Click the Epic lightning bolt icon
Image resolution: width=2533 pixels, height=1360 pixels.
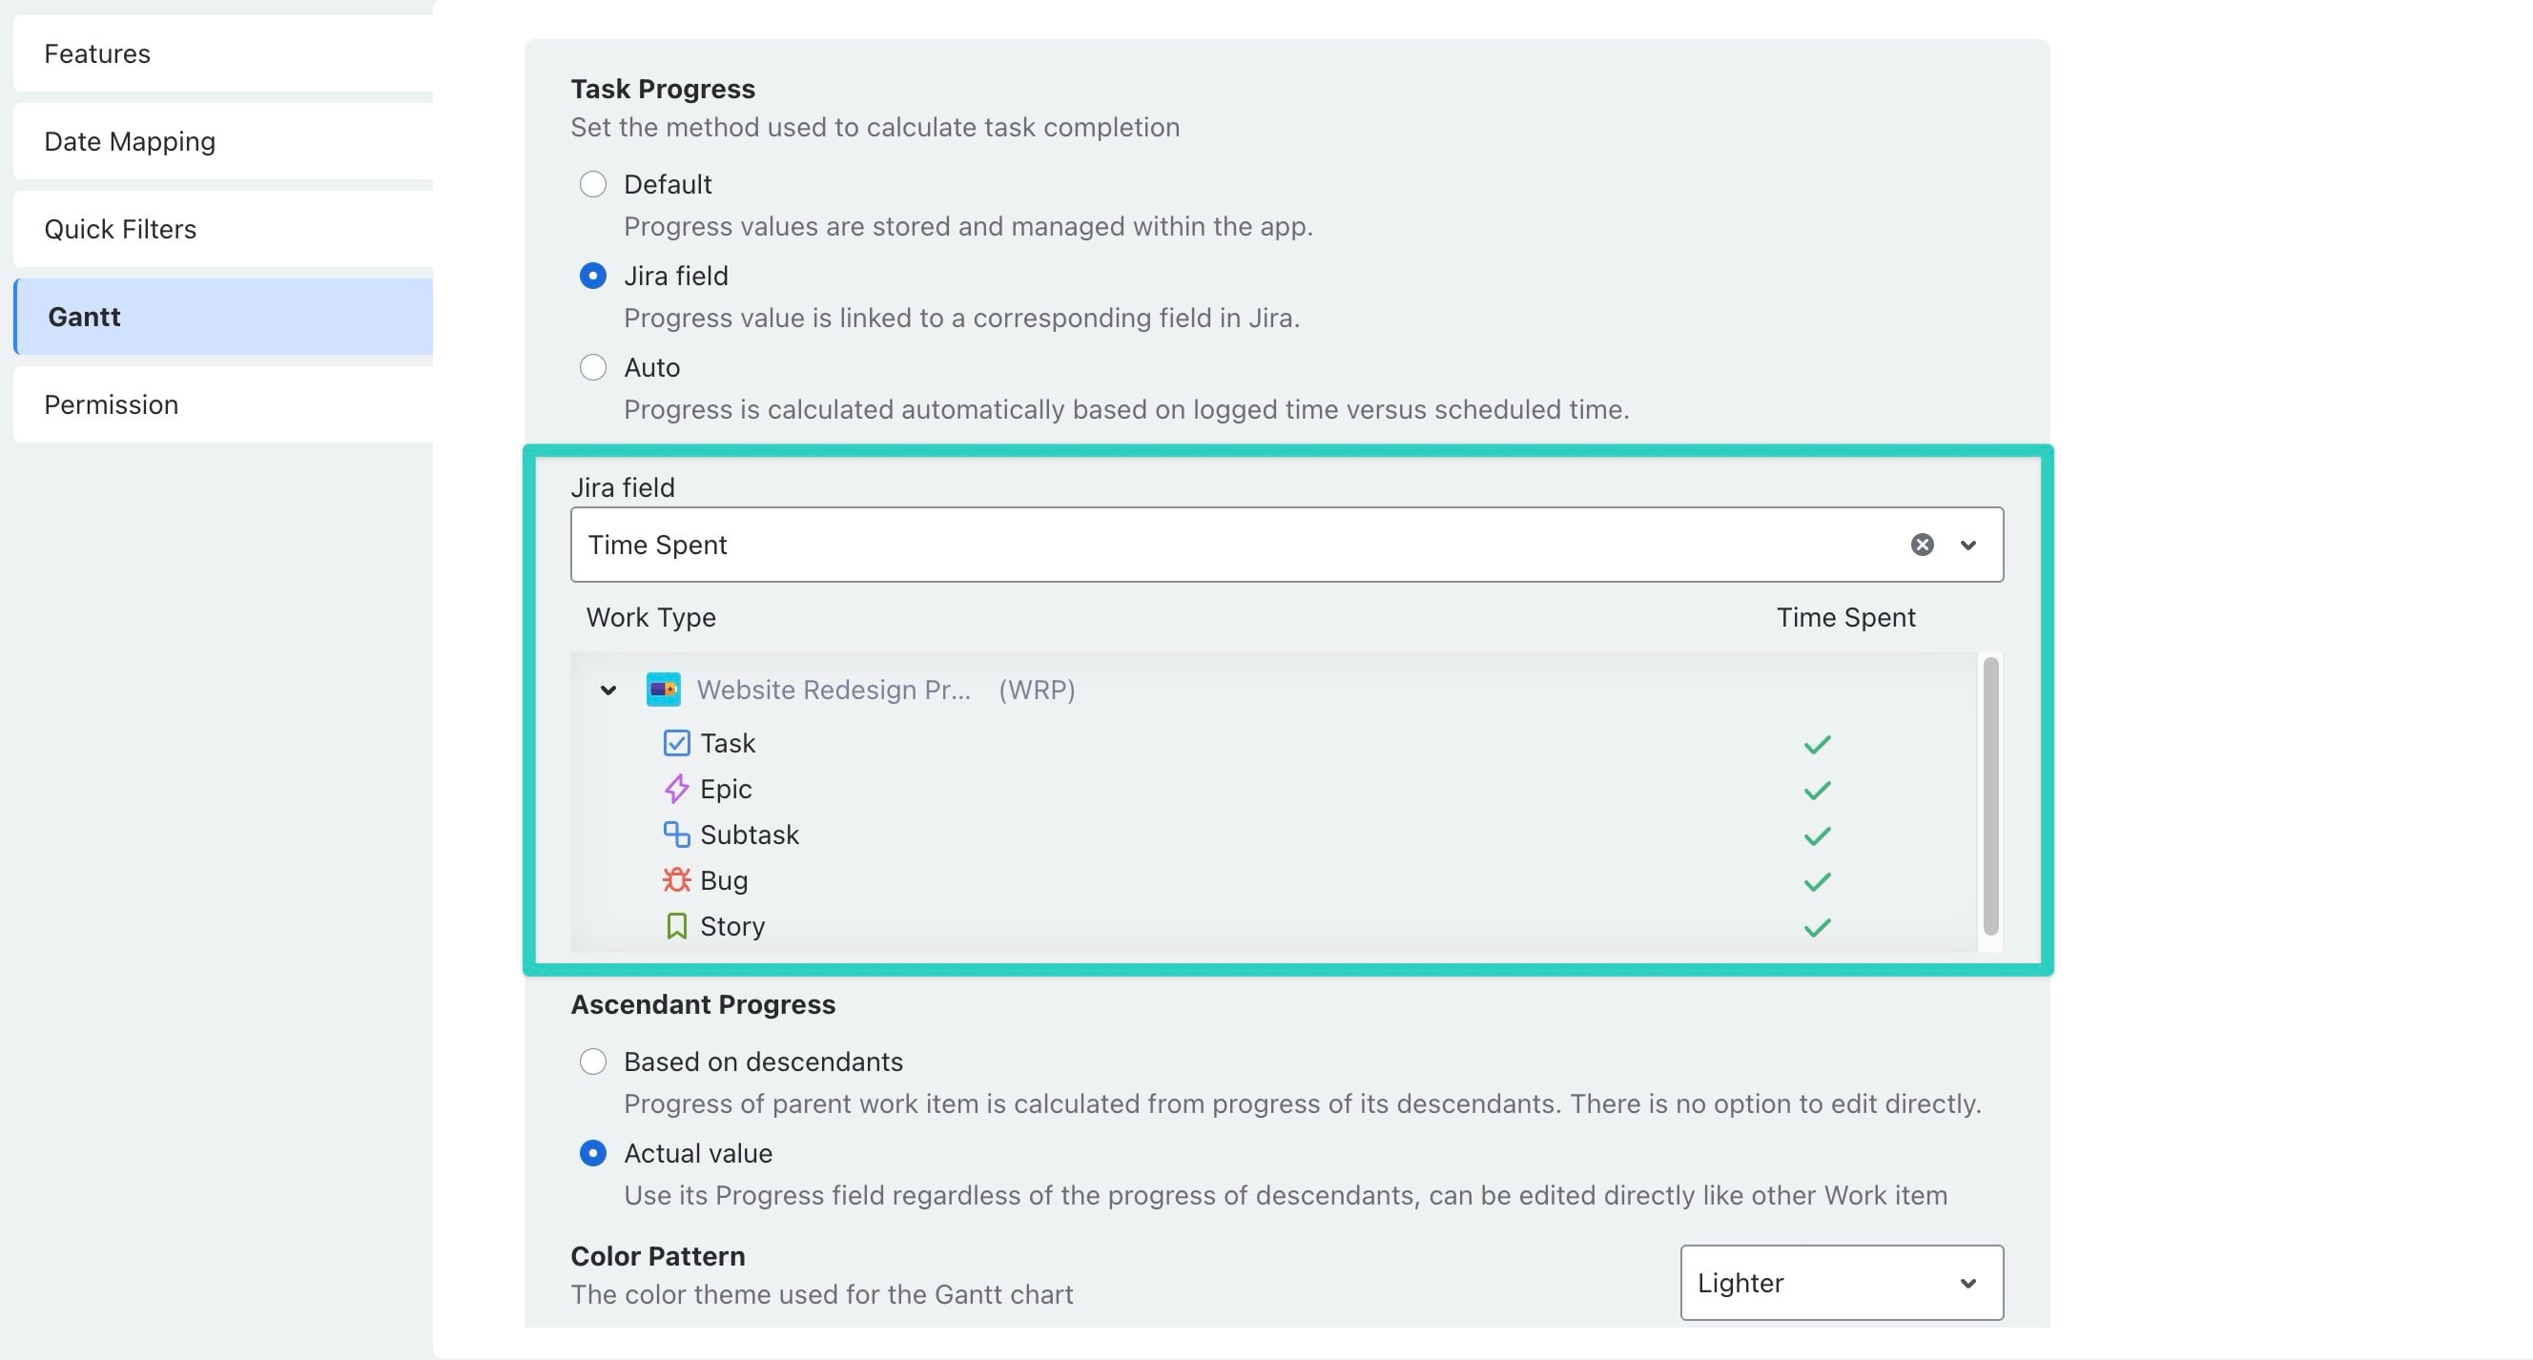(676, 789)
